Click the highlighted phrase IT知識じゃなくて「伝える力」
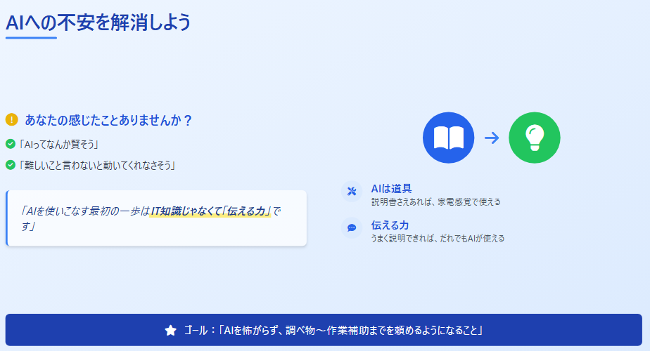The width and height of the screenshot is (650, 351). [211, 211]
